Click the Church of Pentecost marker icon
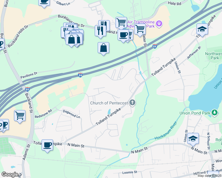This screenshot has height=178, width=222. click(132, 103)
